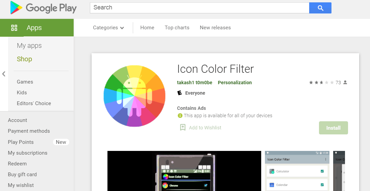This screenshot has width=370, height=191.
Task: Open developer takash1 t0m0be's page
Action: pyautogui.click(x=194, y=83)
